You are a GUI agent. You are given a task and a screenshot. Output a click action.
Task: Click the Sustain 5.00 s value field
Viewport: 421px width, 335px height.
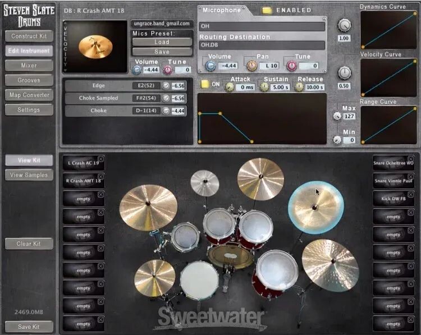[x=280, y=87]
